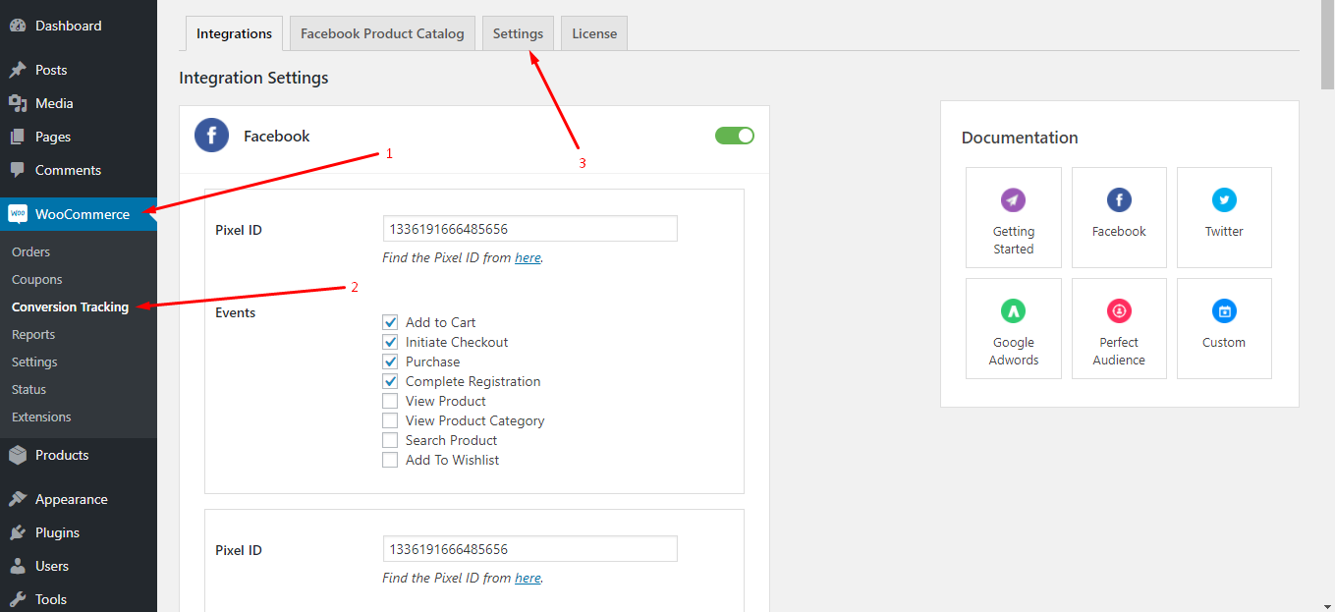Open Facebook documentation icon
Screen dimensions: 1335x612
(x=1119, y=200)
